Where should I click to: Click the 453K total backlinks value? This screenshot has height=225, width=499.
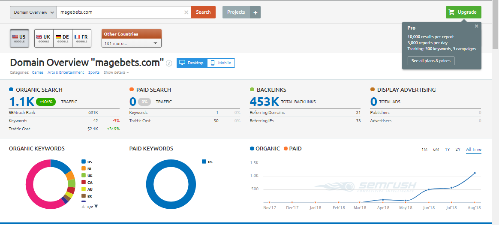click(x=265, y=102)
